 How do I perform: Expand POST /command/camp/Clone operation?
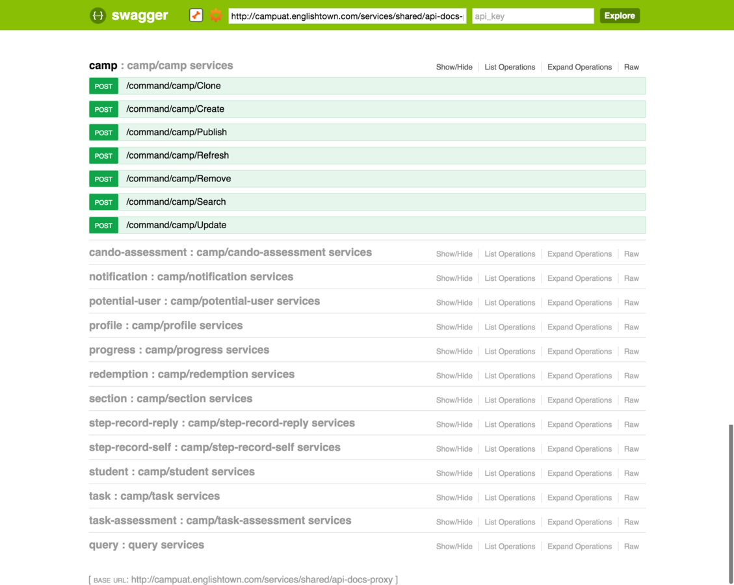[367, 86]
